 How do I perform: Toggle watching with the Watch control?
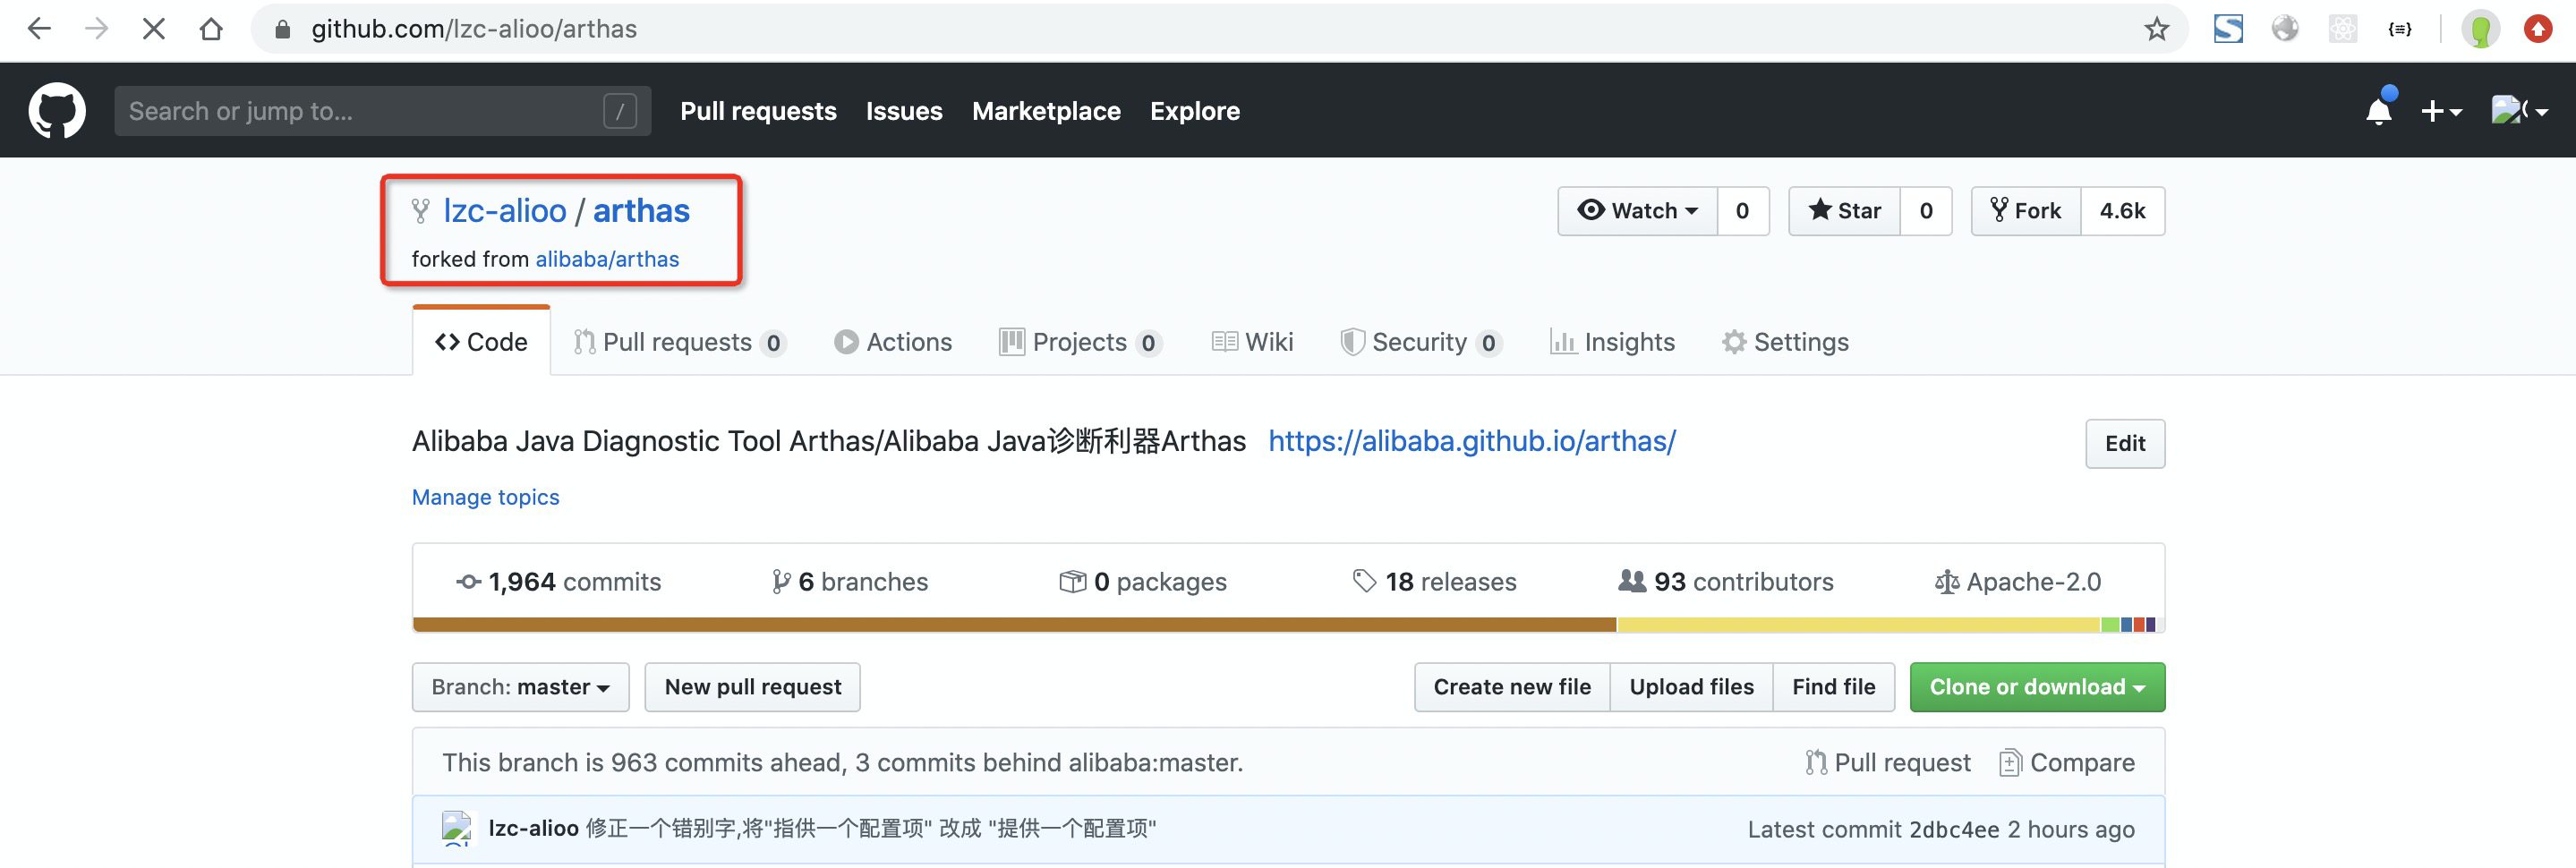coord(1637,211)
